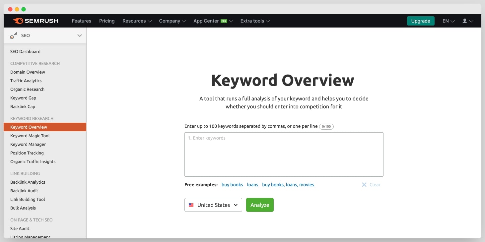Click the green NEW badge by App Center
The width and height of the screenshot is (485, 242).
224,21
